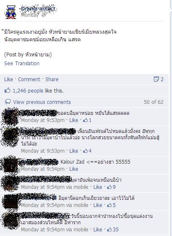172x236 pixels.
Task: Open the Drama-addict page name link
Action: [38, 9]
